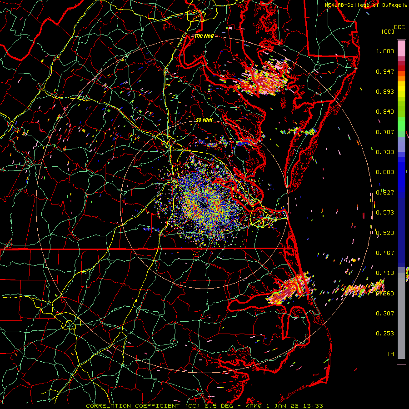Click the 0.733 scale value
Viewport: 409px width, 409px height.
coord(385,152)
